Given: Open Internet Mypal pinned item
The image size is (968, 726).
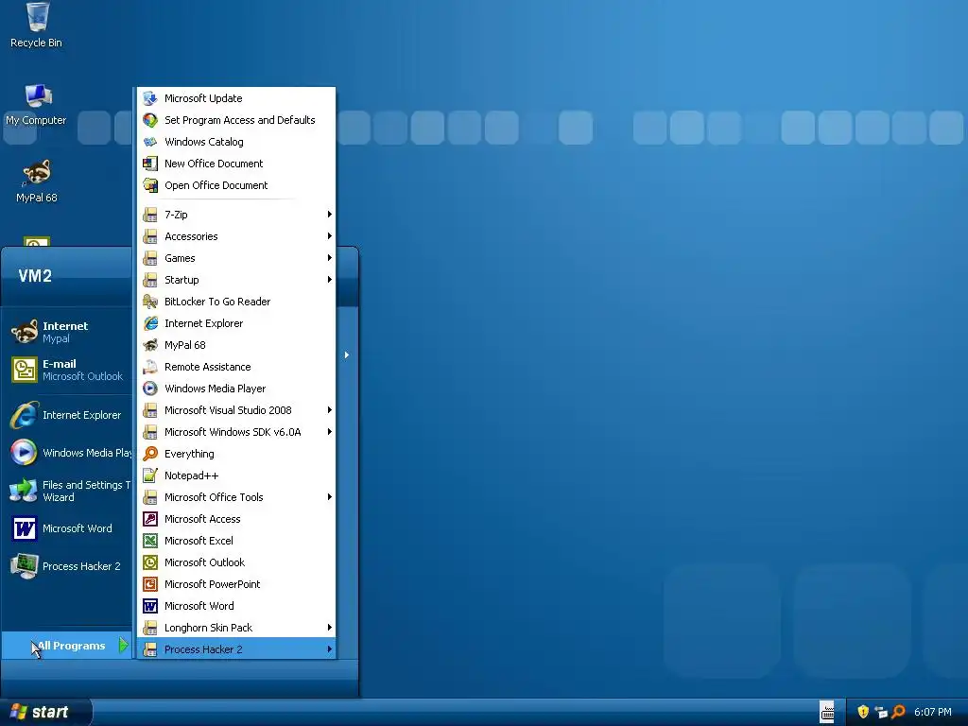Looking at the screenshot, I should click(x=68, y=332).
